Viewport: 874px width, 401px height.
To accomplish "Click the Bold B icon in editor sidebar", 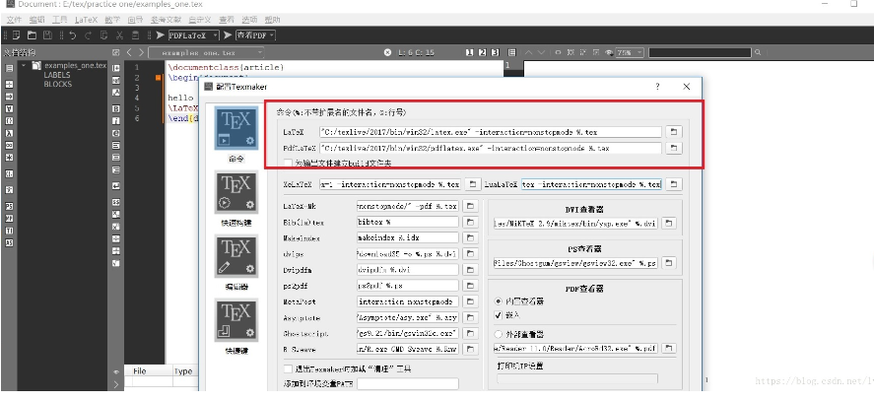I will coord(116,108).
